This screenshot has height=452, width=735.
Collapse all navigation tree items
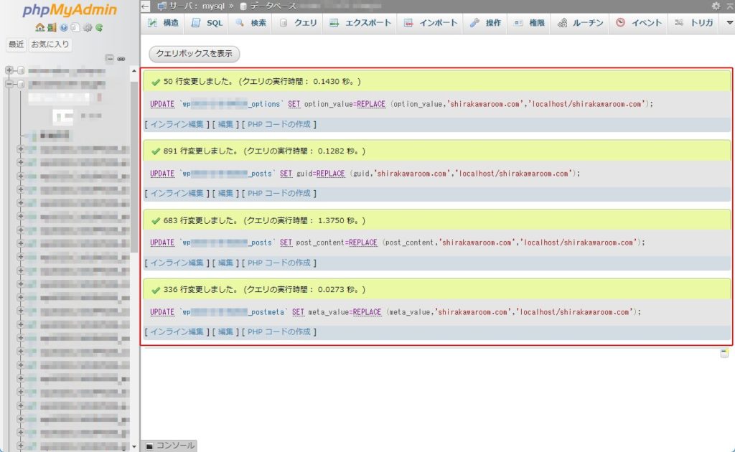[x=110, y=59]
